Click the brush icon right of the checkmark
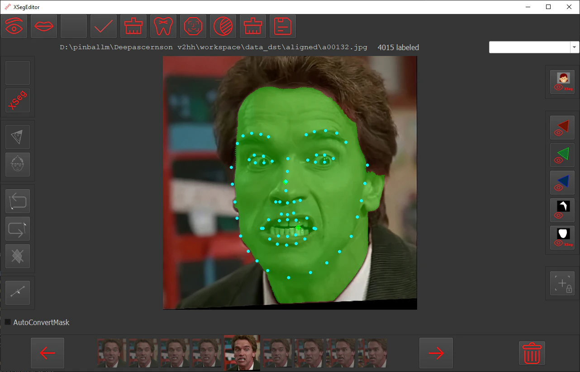This screenshot has height=372, width=580. [133, 26]
